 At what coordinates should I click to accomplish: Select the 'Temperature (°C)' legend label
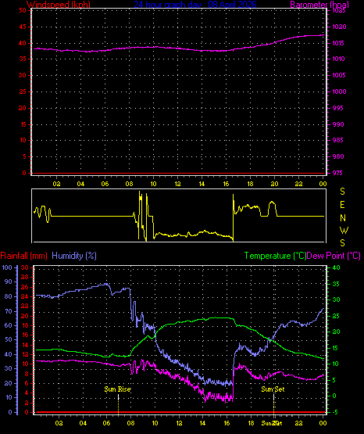click(275, 256)
